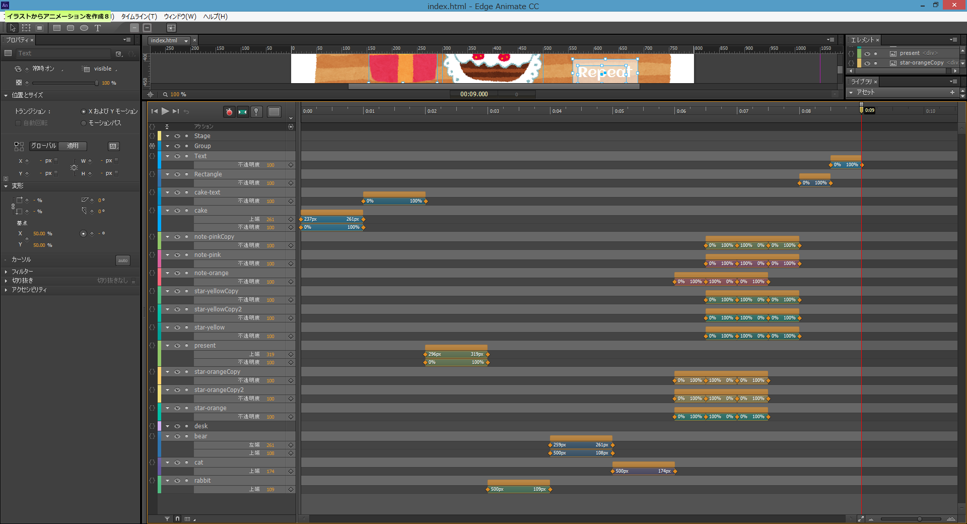Viewport: 967px width, 524px height.
Task: Click the 適用 button
Action: click(73, 146)
